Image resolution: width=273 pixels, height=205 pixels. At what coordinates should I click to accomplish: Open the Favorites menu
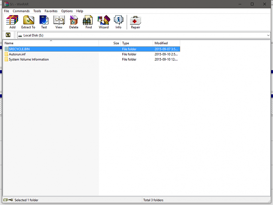[51, 11]
